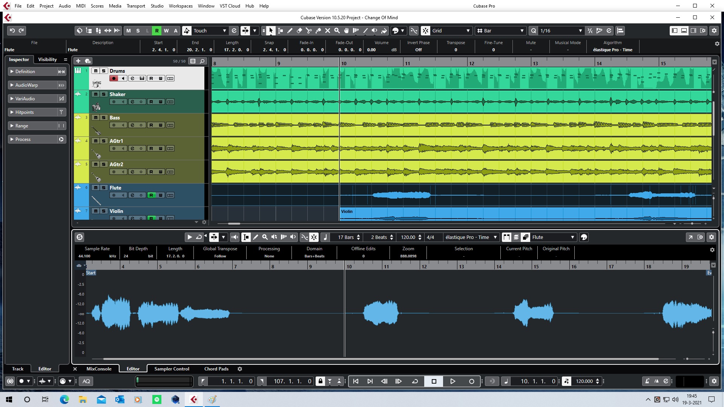Click Add Track plus button
724x407 pixels.
point(78,61)
